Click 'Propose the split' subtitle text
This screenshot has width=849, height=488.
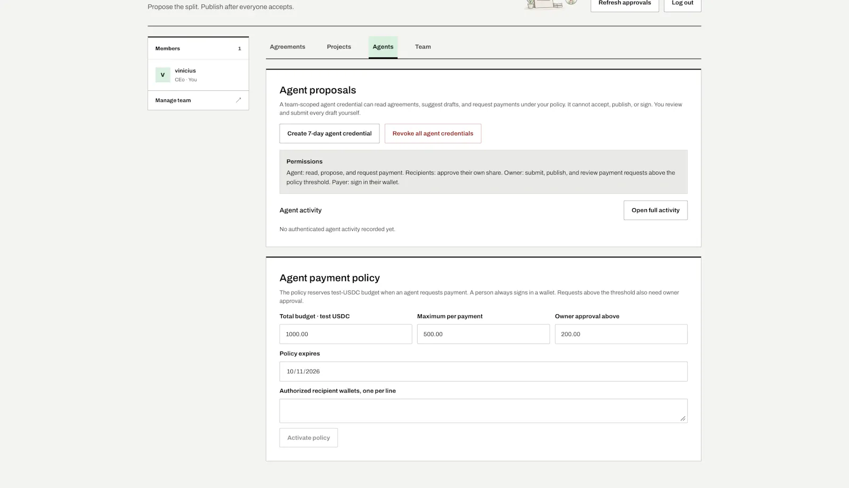tap(221, 7)
